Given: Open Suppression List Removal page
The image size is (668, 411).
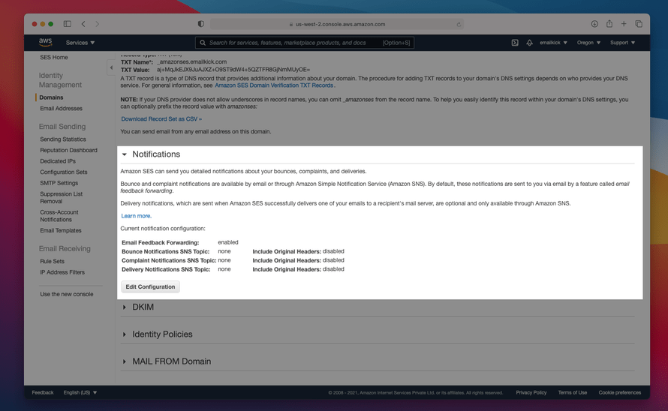Looking at the screenshot, I should tap(61, 197).
